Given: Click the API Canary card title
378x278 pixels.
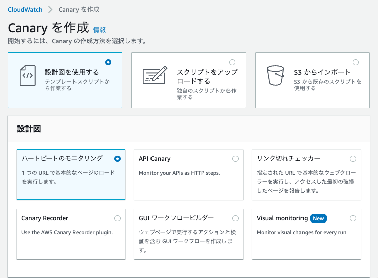Looking at the screenshot, I should pyautogui.click(x=155, y=159).
